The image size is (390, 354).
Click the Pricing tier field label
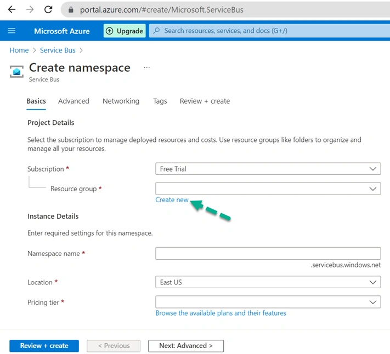[43, 302]
